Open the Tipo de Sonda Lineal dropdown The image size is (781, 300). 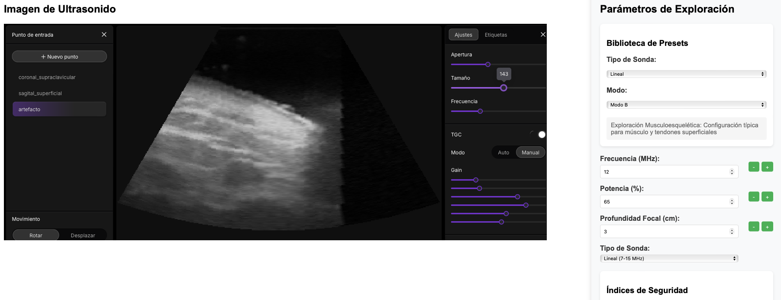pyautogui.click(x=686, y=74)
